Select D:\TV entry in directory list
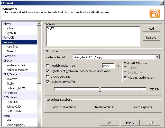This screenshot has width=165, height=128. click(50, 28)
